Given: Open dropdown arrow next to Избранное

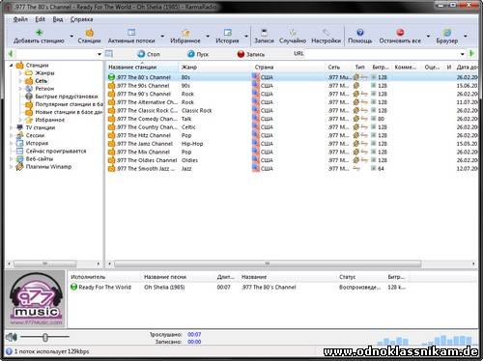Looking at the screenshot, I should point(208,36).
